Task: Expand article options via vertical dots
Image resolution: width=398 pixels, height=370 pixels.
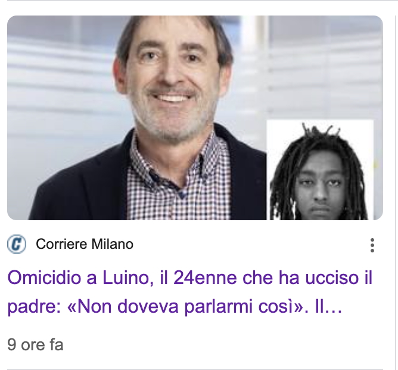Action: (x=372, y=245)
